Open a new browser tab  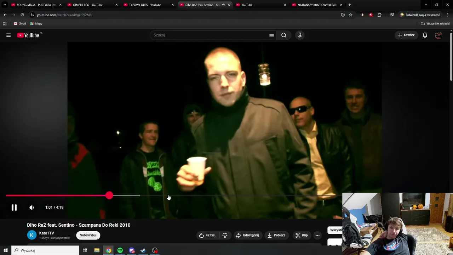350,5
